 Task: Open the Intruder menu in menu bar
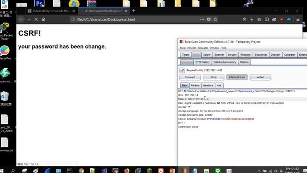pos(191,48)
